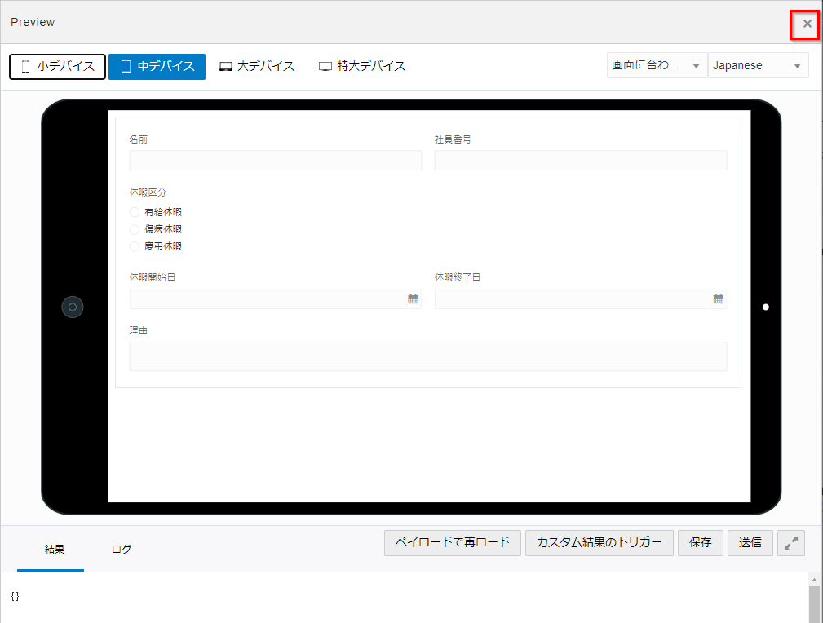Close the Preview dialog
The width and height of the screenshot is (823, 623).
pyautogui.click(x=807, y=24)
